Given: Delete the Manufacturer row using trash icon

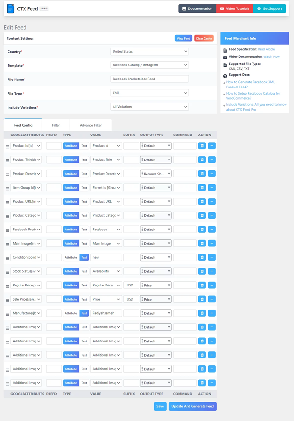Looking at the screenshot, I should [x=202, y=313].
